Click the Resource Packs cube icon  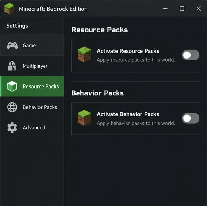click(x=12, y=87)
